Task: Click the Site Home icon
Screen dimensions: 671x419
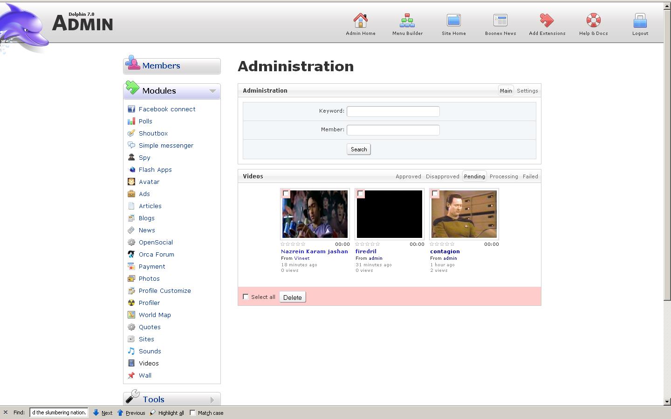Action: [453, 20]
